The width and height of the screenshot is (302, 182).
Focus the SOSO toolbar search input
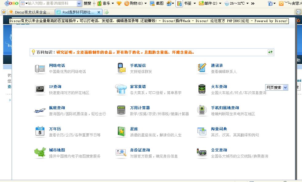pos(51,3)
